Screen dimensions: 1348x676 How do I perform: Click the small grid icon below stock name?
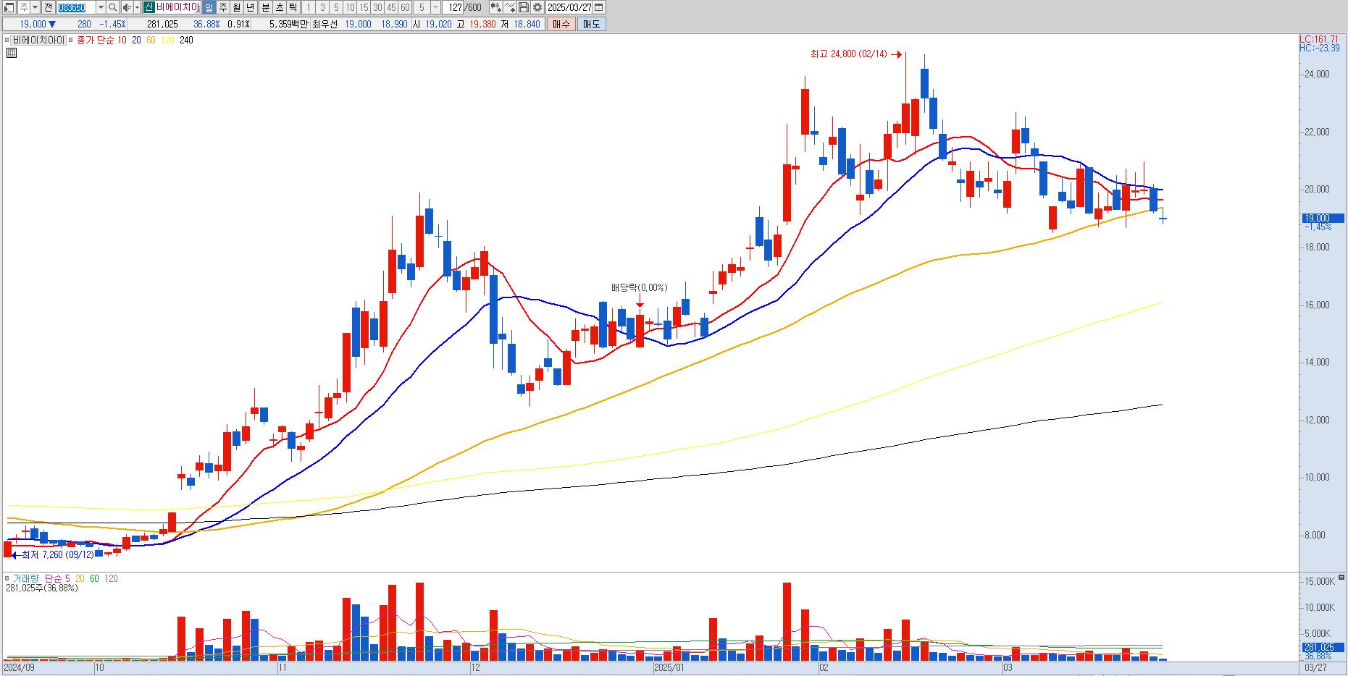[12, 52]
